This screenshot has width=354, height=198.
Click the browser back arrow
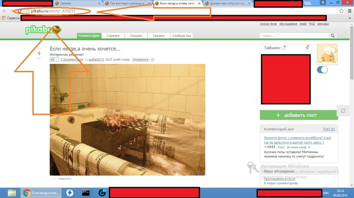point(5,11)
